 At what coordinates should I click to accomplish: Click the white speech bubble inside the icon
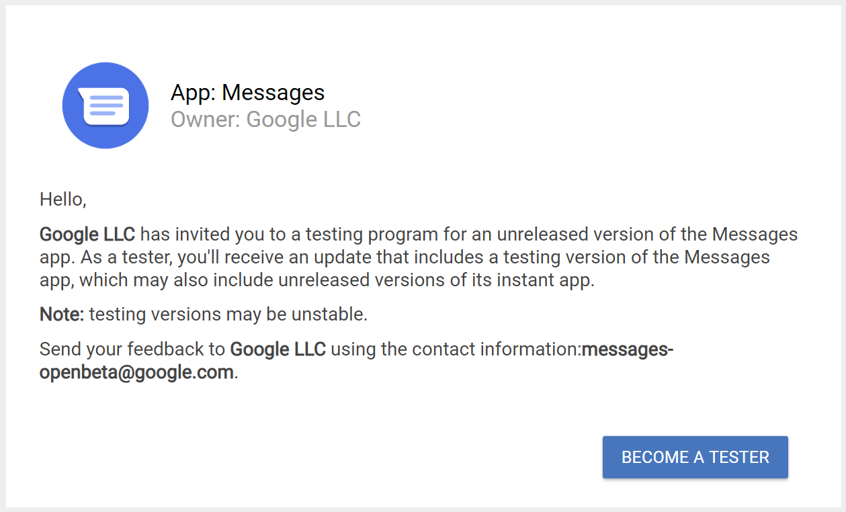point(105,103)
